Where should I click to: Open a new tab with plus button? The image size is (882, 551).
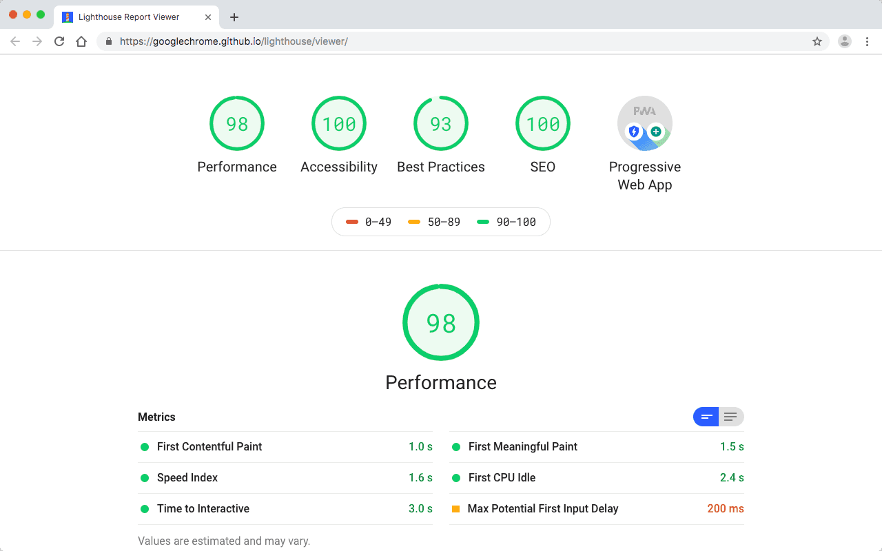(x=234, y=17)
